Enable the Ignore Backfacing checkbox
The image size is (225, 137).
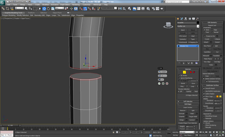coord(179,78)
